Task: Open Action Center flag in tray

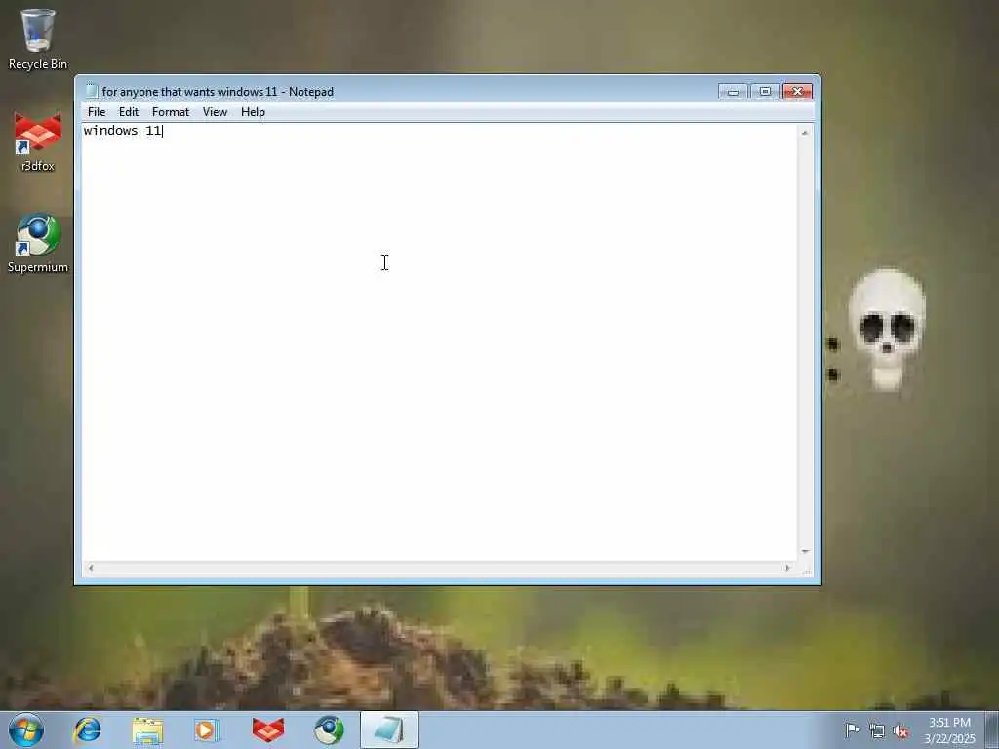Action: click(852, 729)
